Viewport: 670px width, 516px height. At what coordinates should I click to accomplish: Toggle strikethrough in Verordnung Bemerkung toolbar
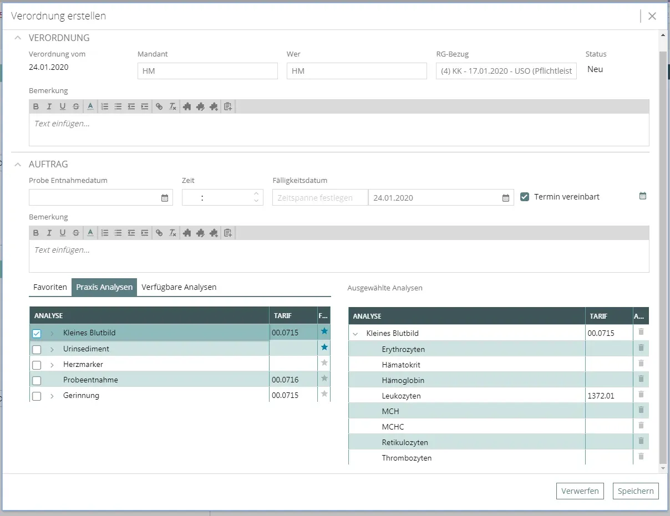pyautogui.click(x=76, y=106)
